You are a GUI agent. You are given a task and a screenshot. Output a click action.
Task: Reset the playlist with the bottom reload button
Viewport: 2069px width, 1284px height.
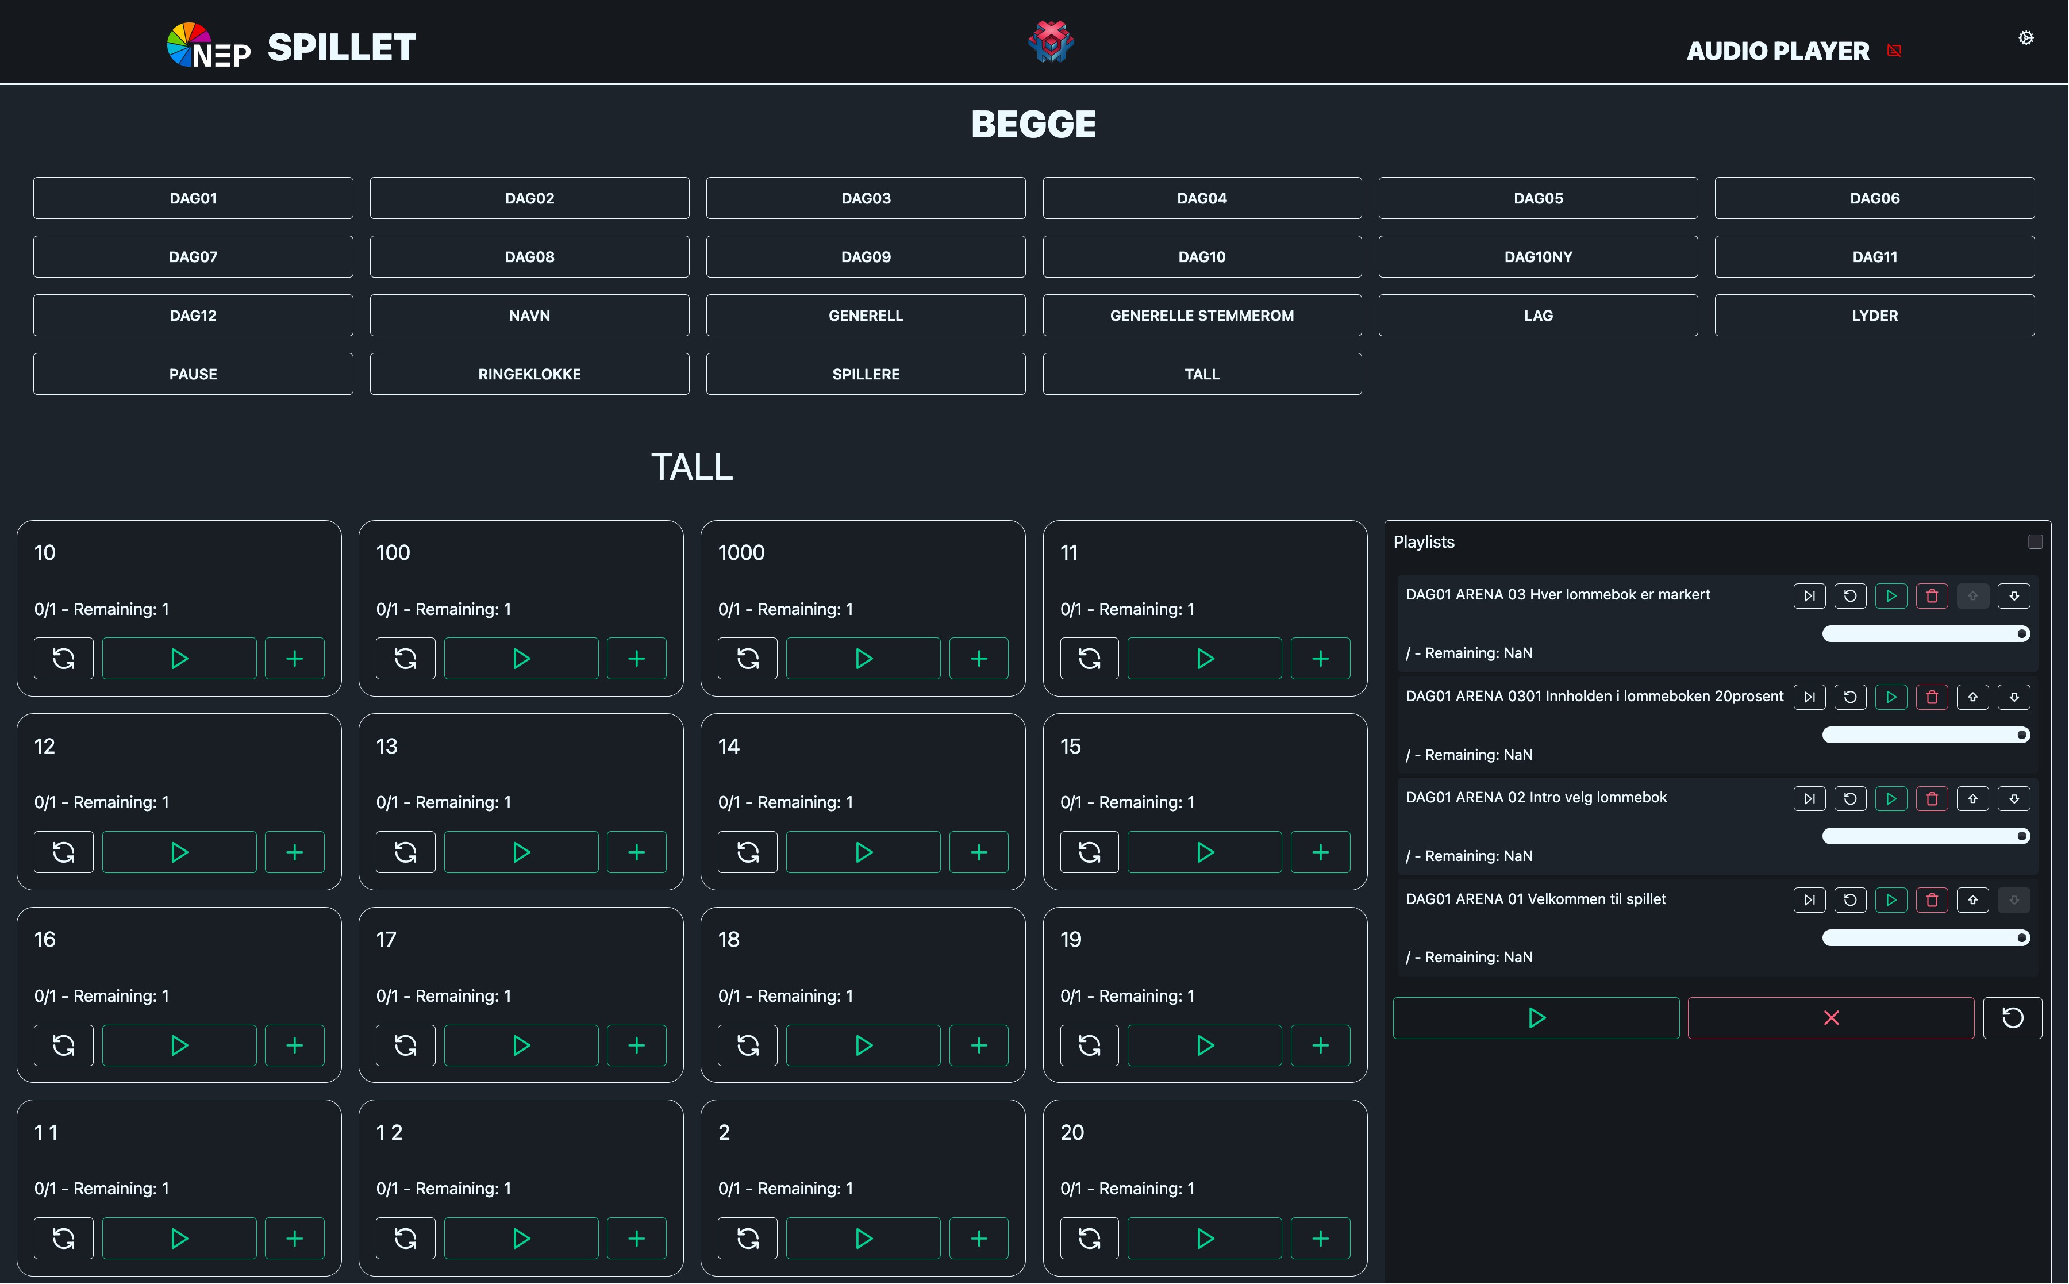pyautogui.click(x=2012, y=1017)
